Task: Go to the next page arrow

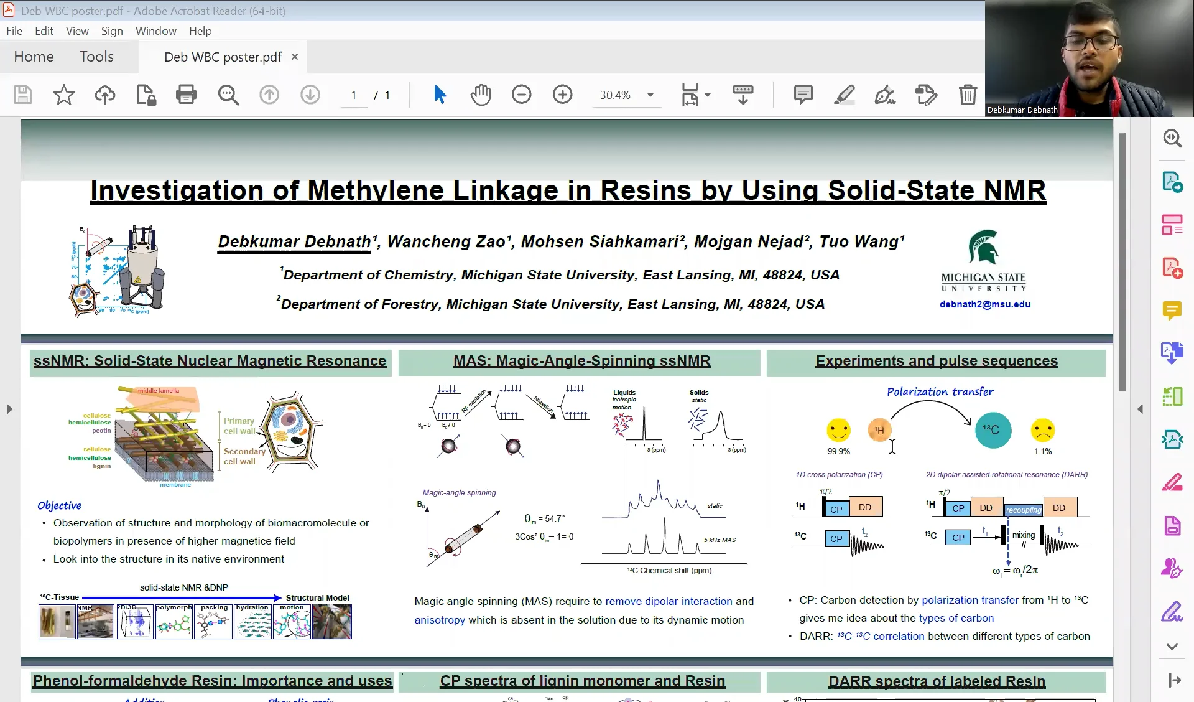Action: coord(310,95)
